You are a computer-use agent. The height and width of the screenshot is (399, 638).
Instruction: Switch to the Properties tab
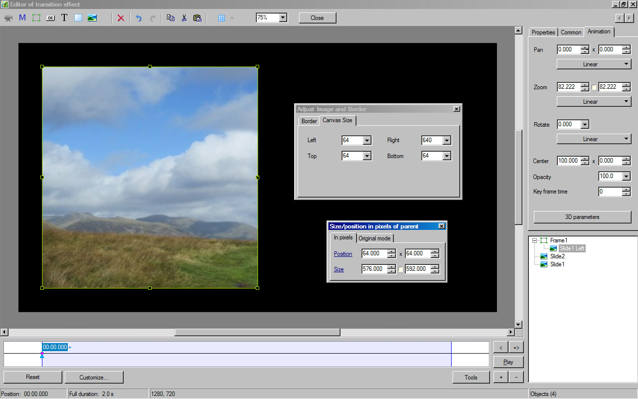pos(543,32)
